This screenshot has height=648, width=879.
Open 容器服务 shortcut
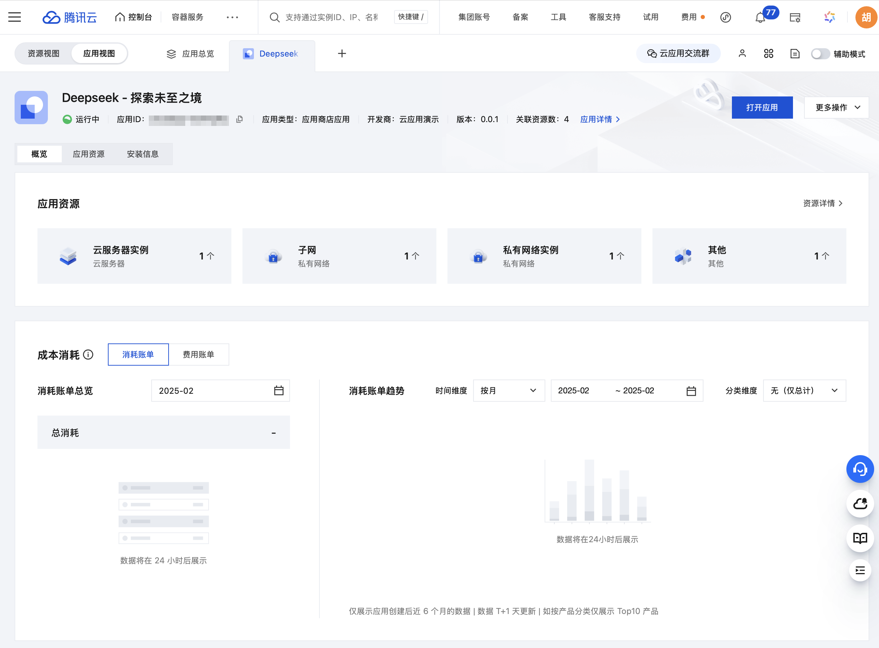187,17
